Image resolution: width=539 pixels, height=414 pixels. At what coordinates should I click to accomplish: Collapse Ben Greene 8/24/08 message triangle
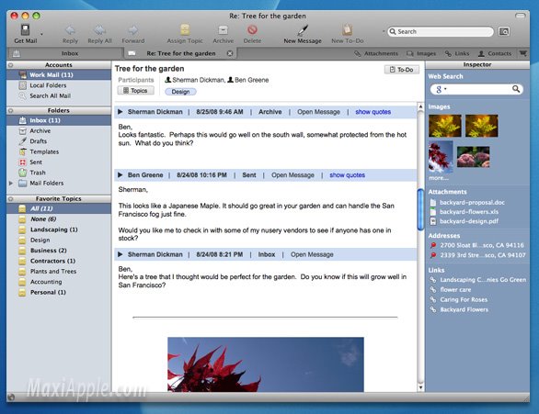point(120,175)
